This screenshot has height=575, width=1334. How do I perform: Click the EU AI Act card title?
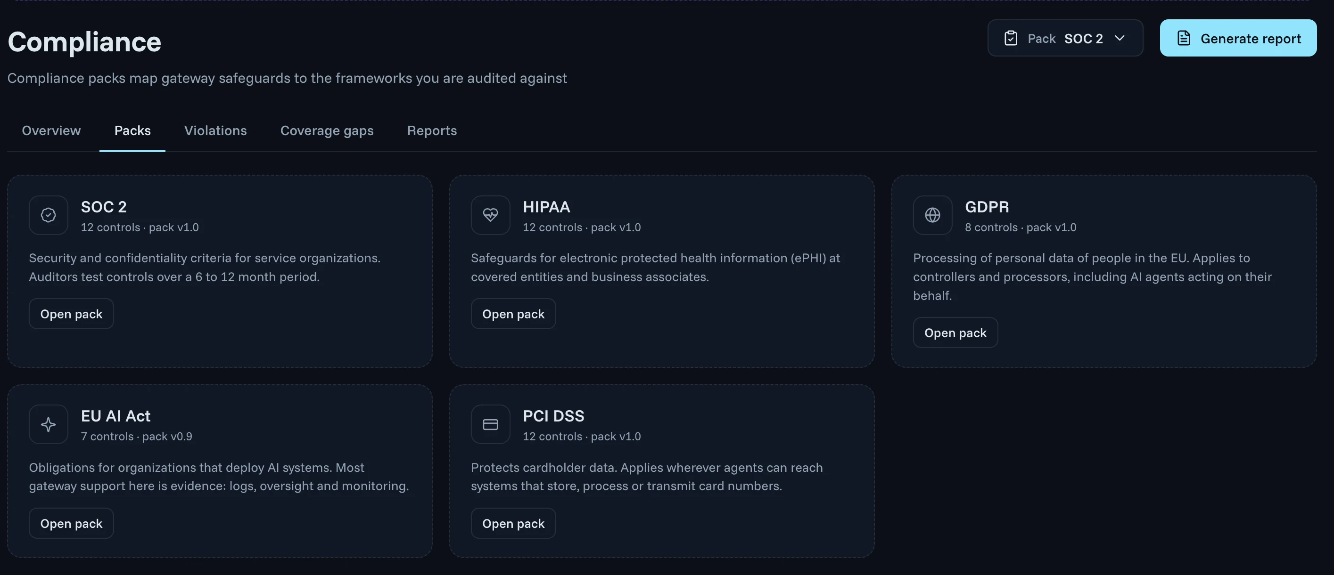(x=115, y=416)
